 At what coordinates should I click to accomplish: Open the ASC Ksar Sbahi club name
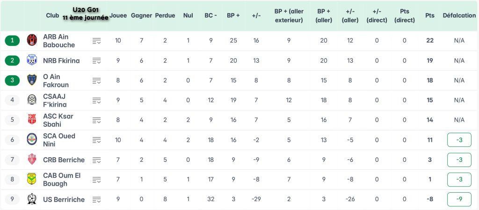58,120
